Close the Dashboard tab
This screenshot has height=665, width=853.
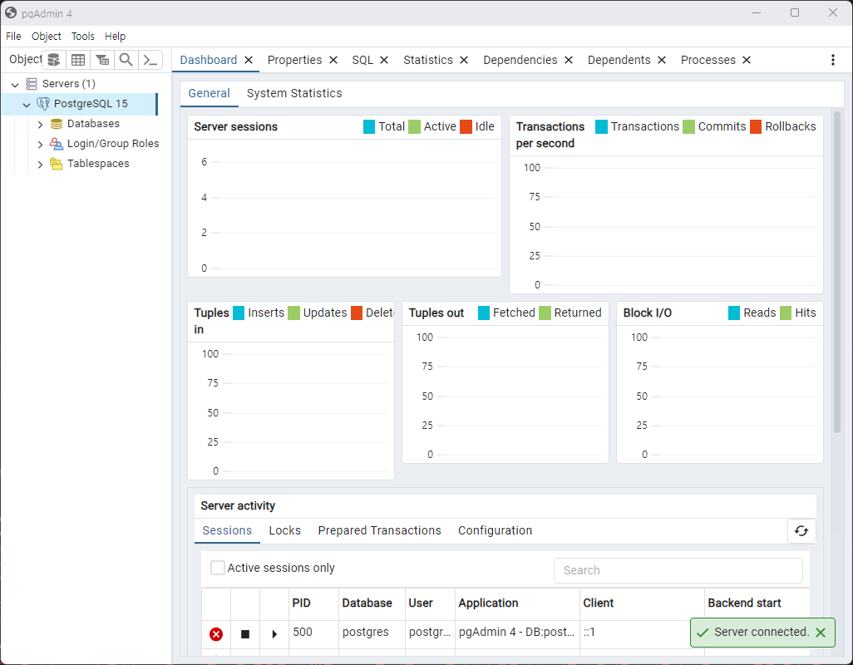coord(249,60)
